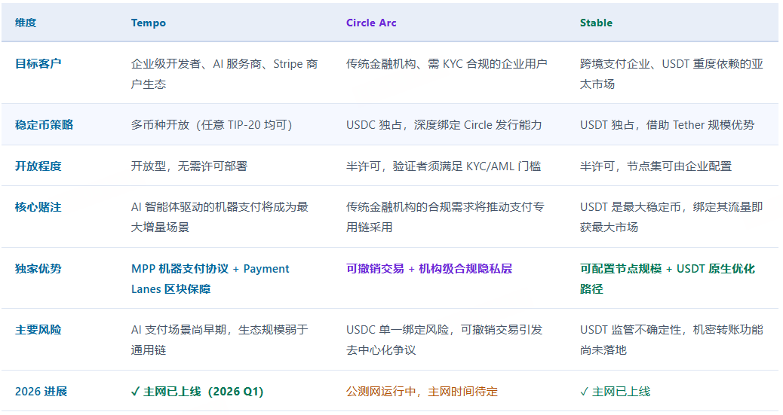The height and width of the screenshot is (415, 783).
Task: Click the Tempo column header
Action: pos(148,23)
